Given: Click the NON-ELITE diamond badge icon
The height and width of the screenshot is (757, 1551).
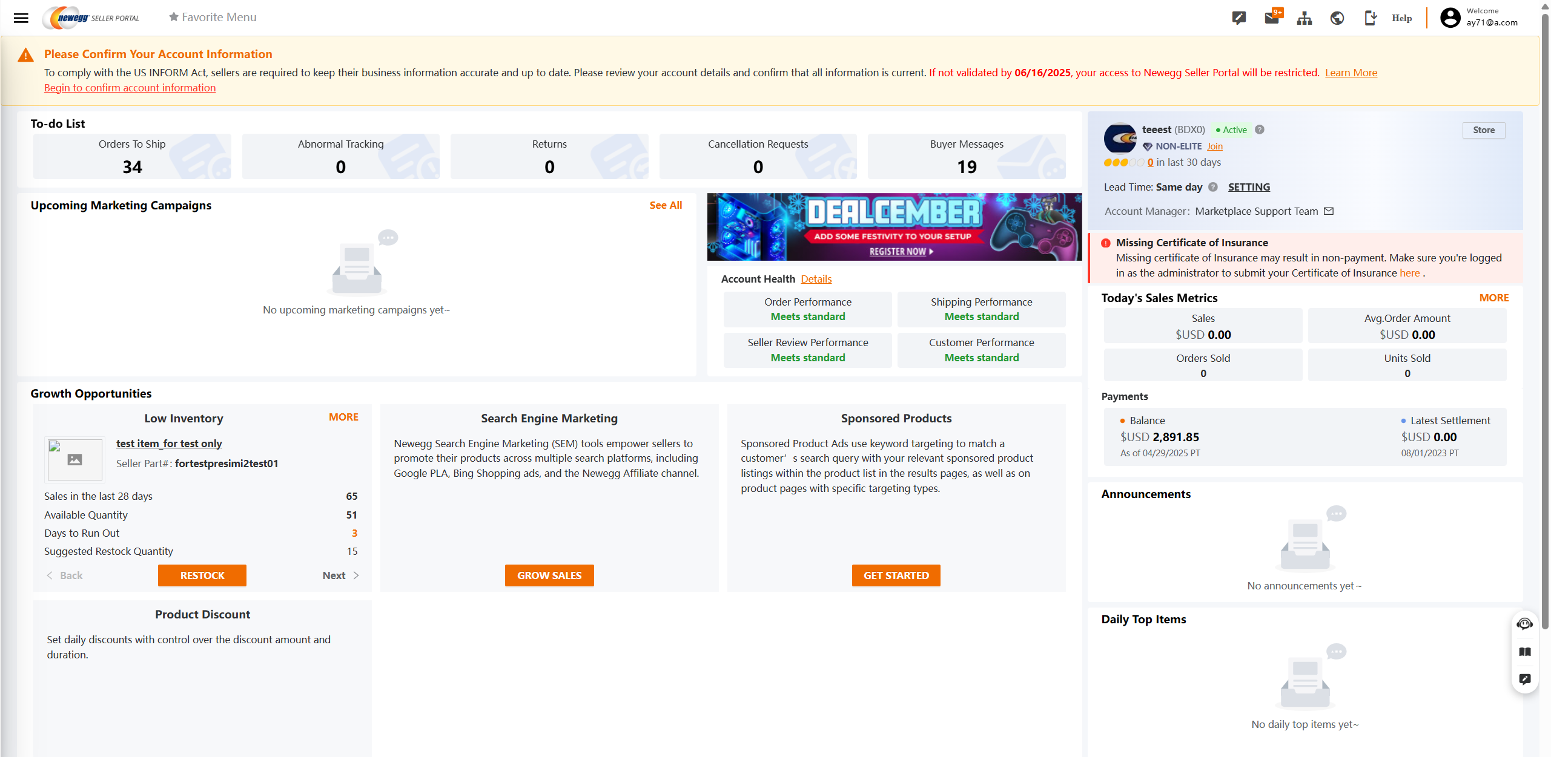Looking at the screenshot, I should coord(1147,146).
